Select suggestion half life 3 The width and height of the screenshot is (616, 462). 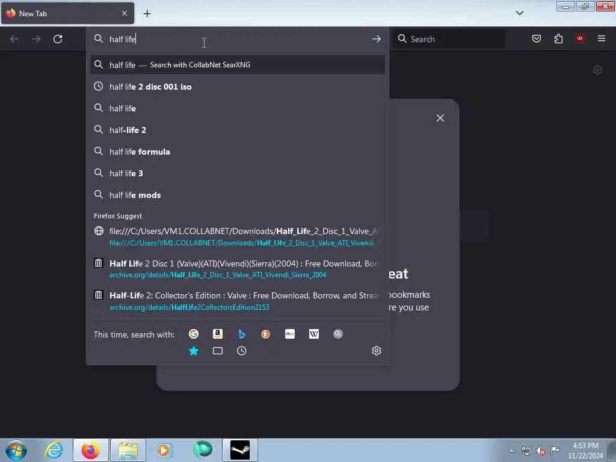238,173
